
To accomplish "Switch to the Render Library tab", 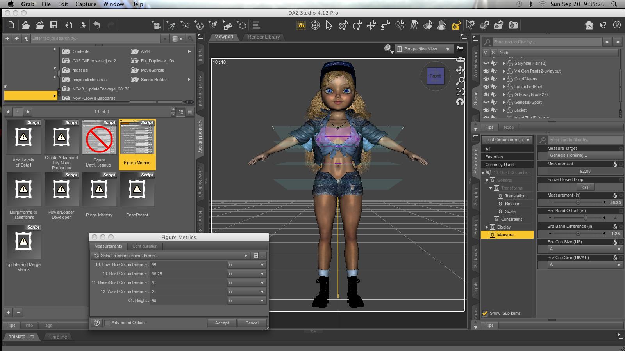I will 264,37.
